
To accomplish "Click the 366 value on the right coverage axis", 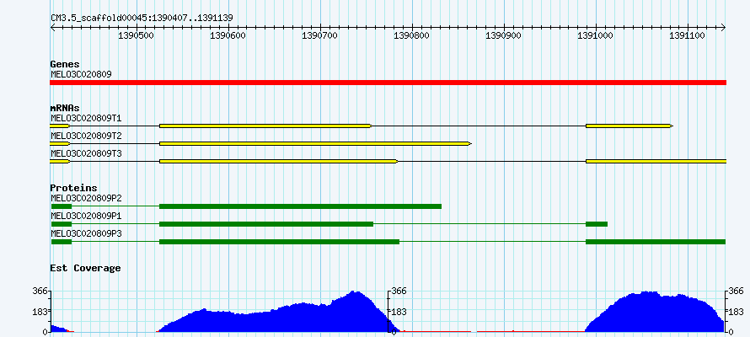I will click(x=737, y=291).
